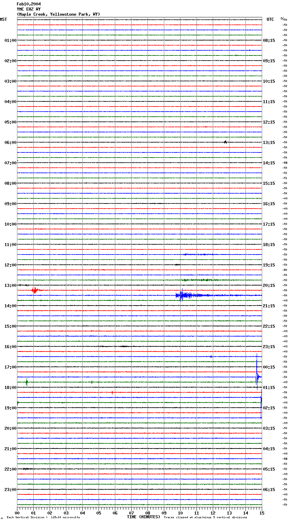
Task: Select the 02:00 MST time label
Action: (11, 61)
